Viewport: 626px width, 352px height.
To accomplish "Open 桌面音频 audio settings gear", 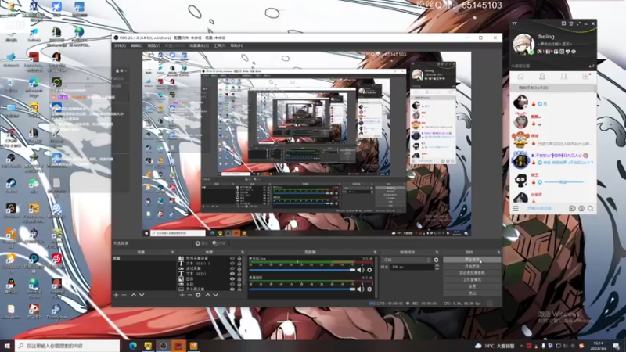I will click(x=369, y=289).
